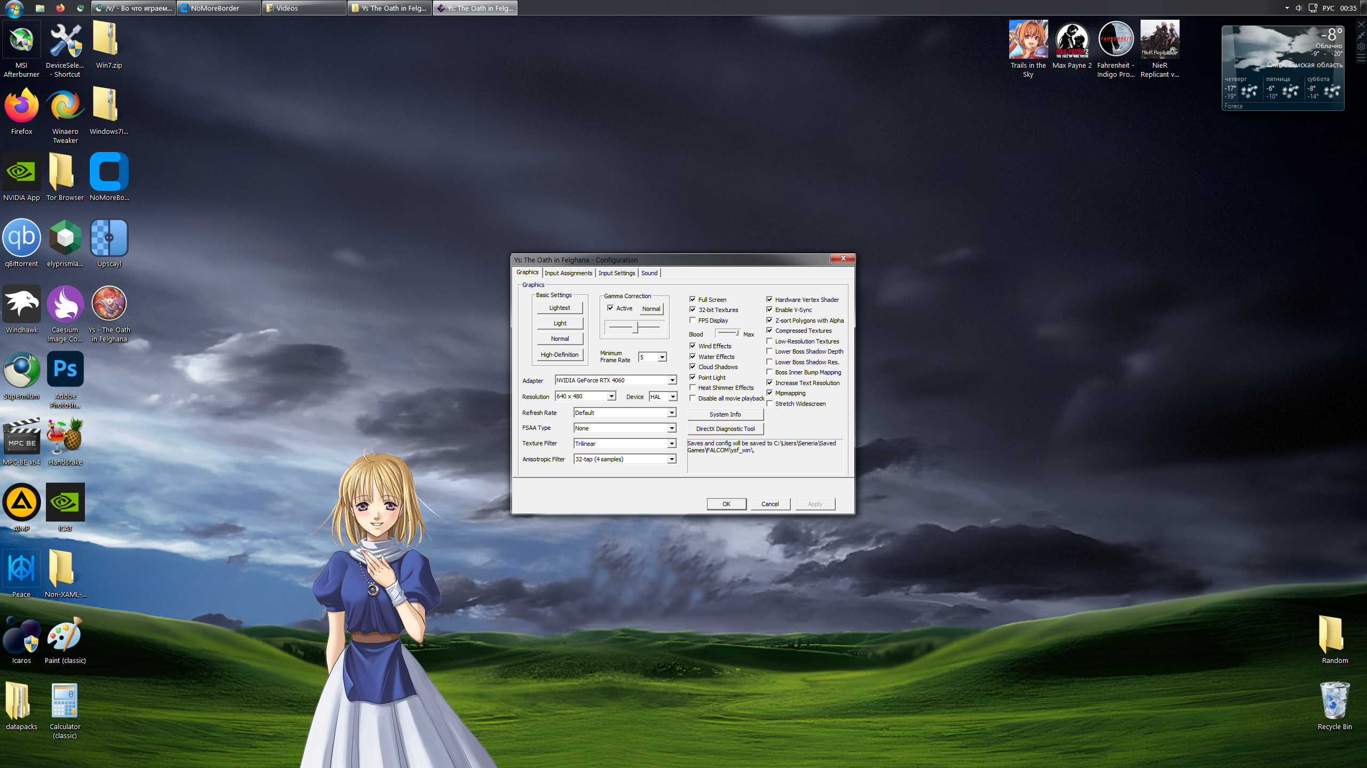Open the Anisotropic Filter dropdown
1367x768 pixels.
coord(672,459)
